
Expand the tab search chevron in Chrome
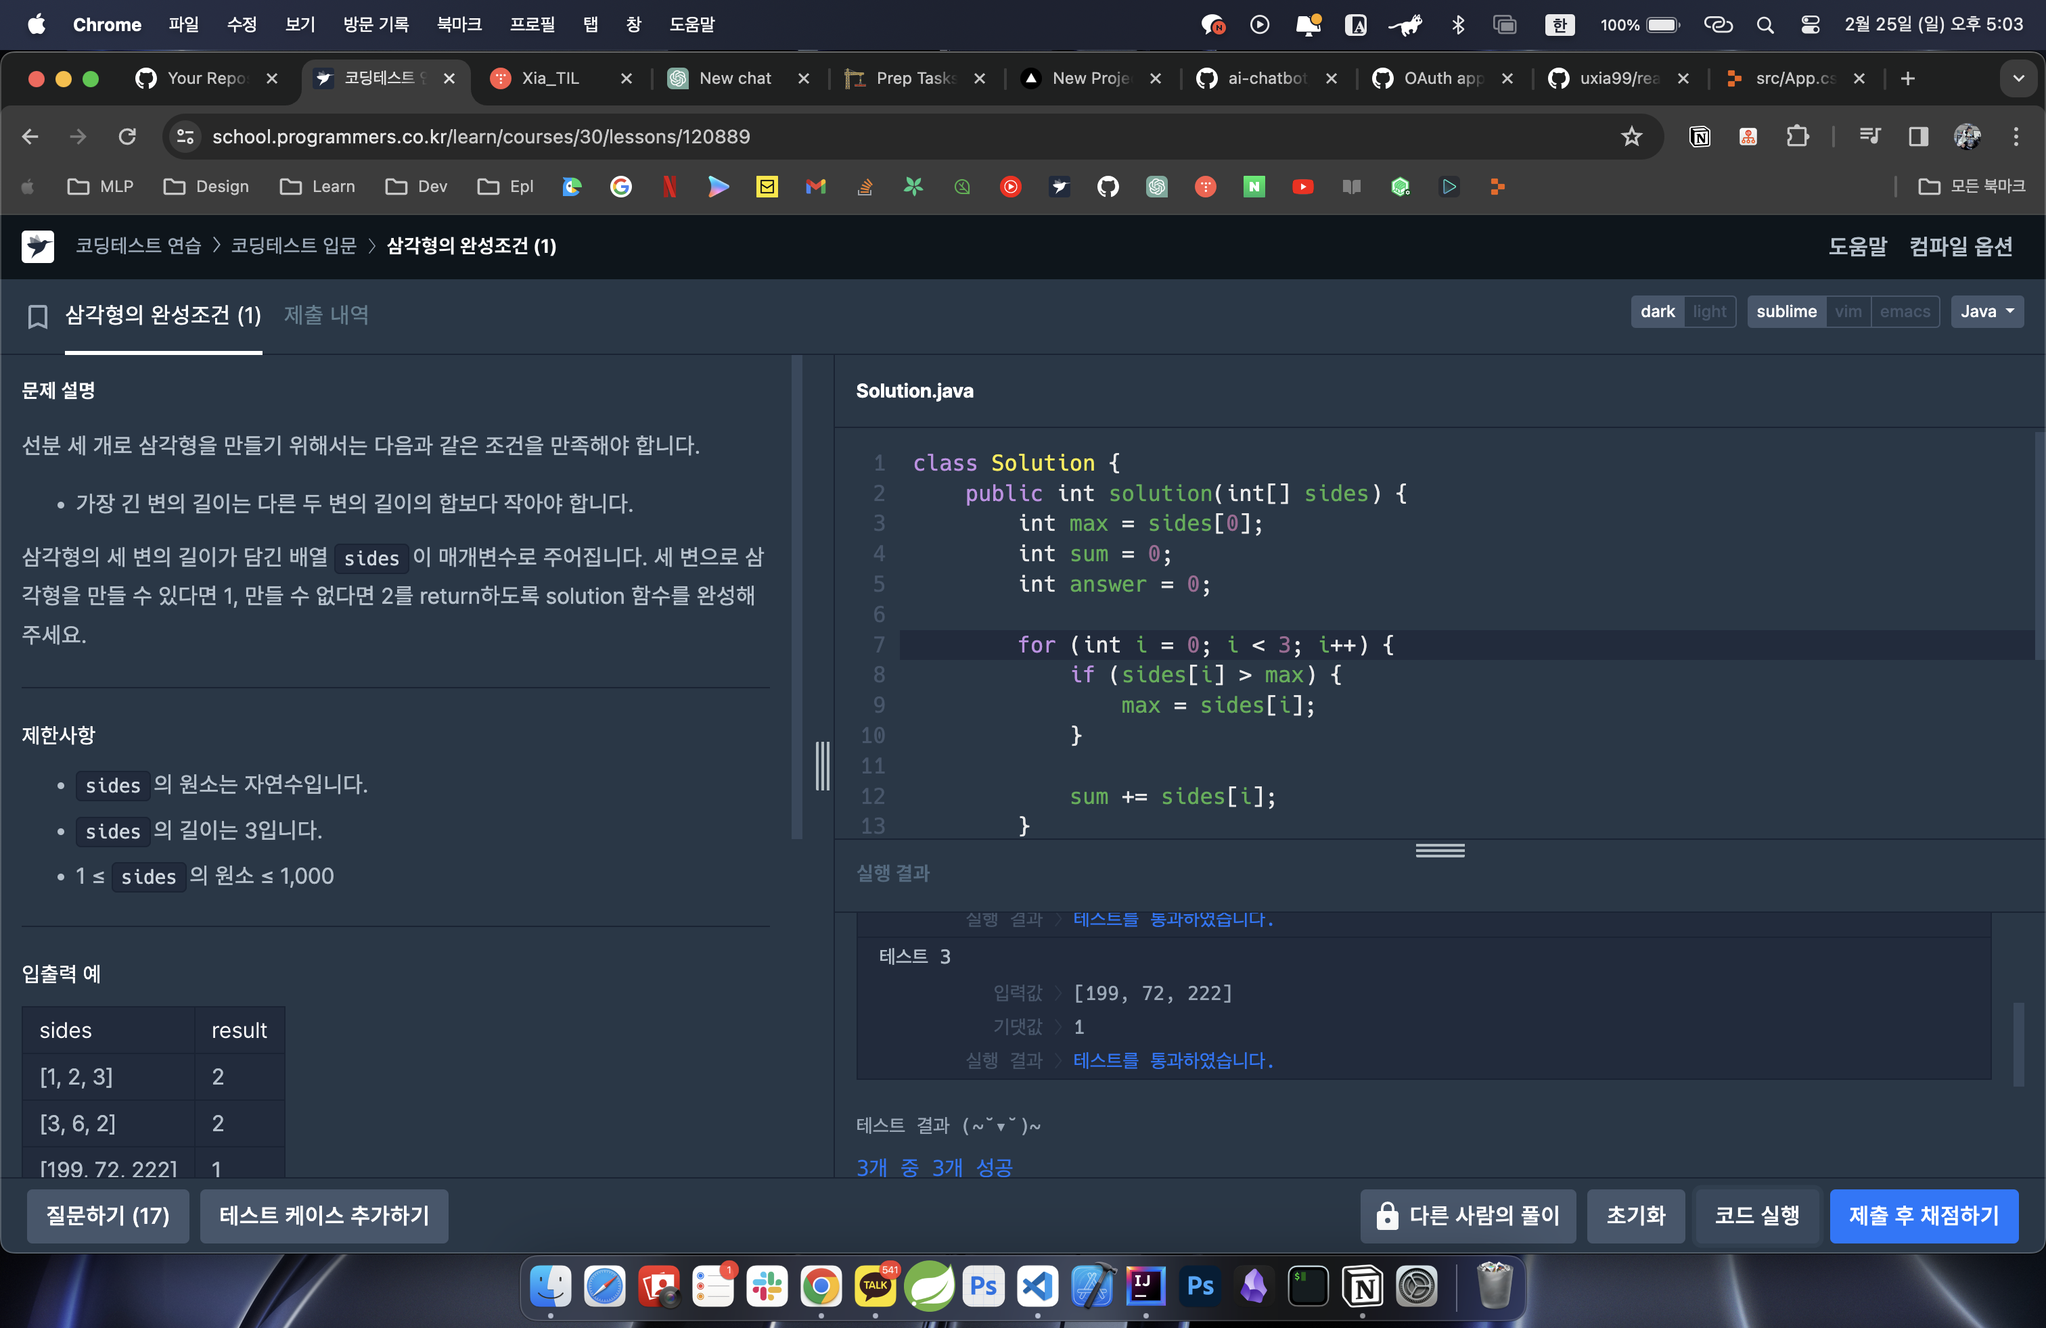click(2018, 78)
